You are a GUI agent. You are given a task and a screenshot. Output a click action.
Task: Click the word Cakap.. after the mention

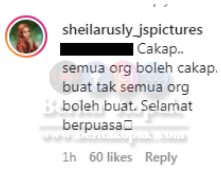tap(160, 50)
